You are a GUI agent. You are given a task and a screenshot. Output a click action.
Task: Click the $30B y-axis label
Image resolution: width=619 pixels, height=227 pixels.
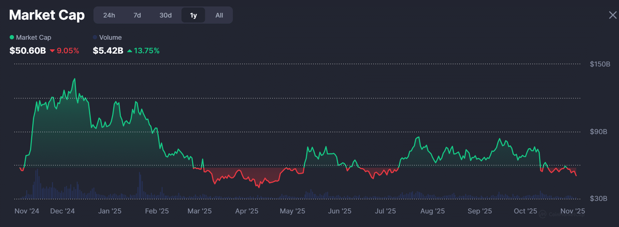point(598,199)
